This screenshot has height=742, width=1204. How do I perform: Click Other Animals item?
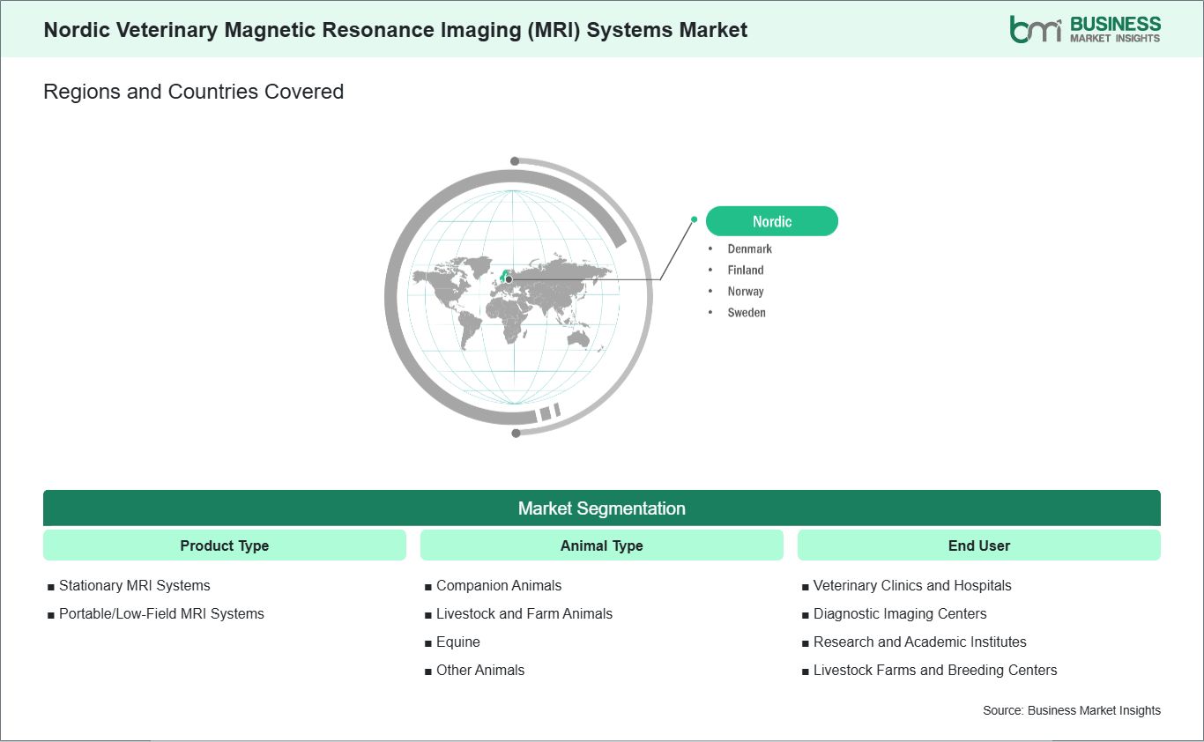point(480,670)
